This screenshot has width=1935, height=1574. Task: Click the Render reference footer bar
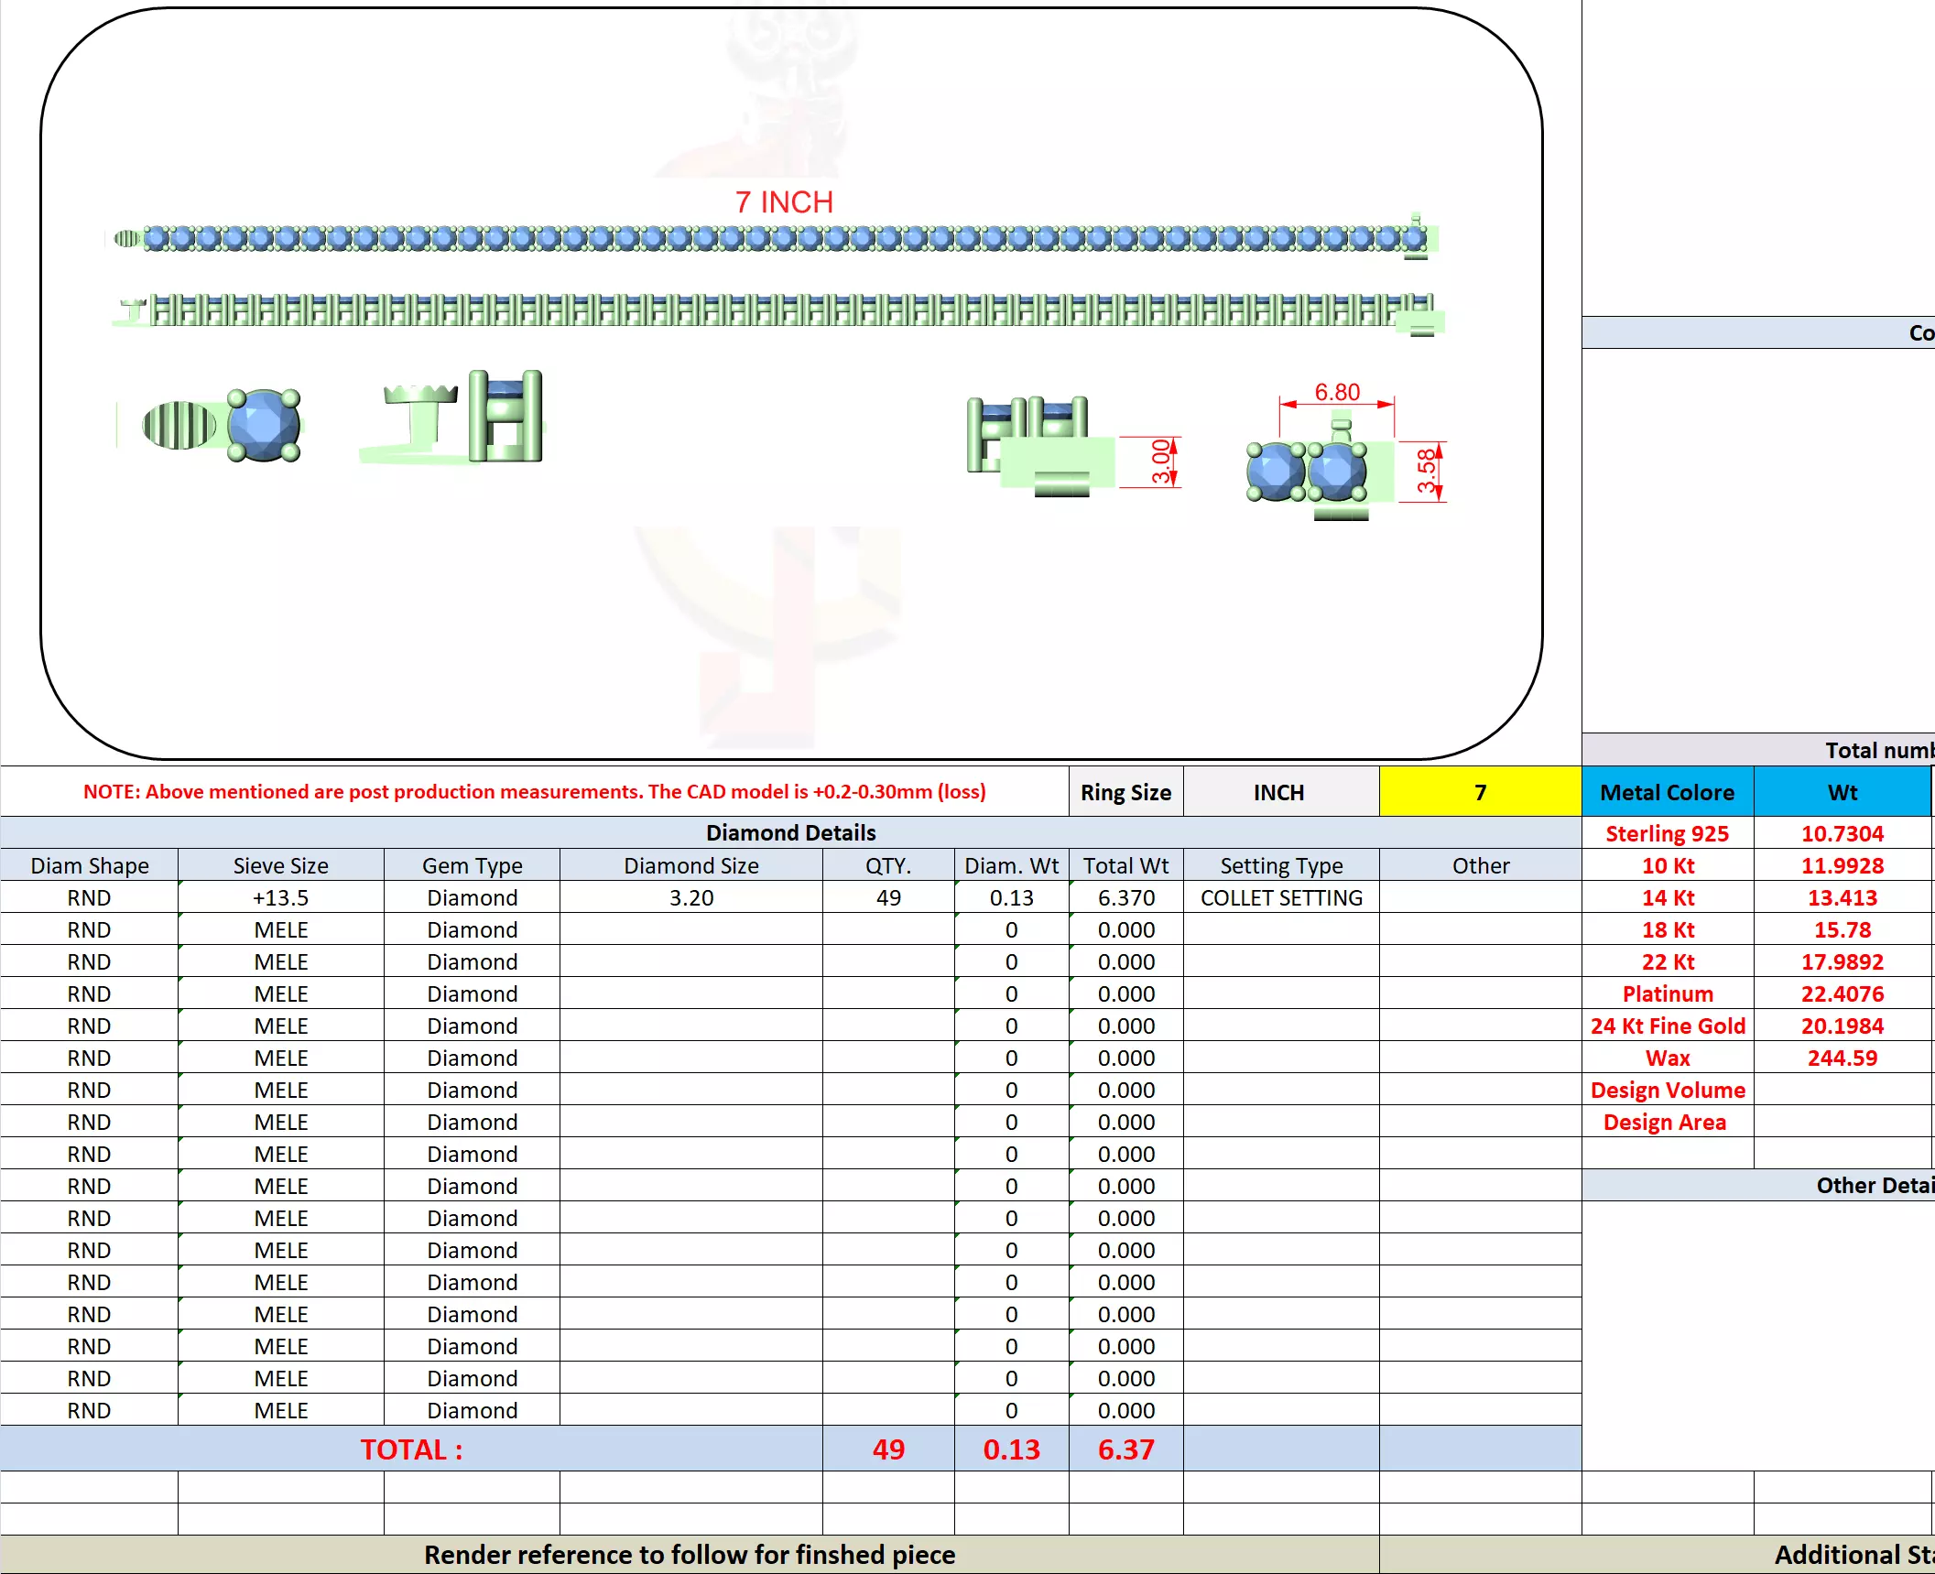[689, 1555]
